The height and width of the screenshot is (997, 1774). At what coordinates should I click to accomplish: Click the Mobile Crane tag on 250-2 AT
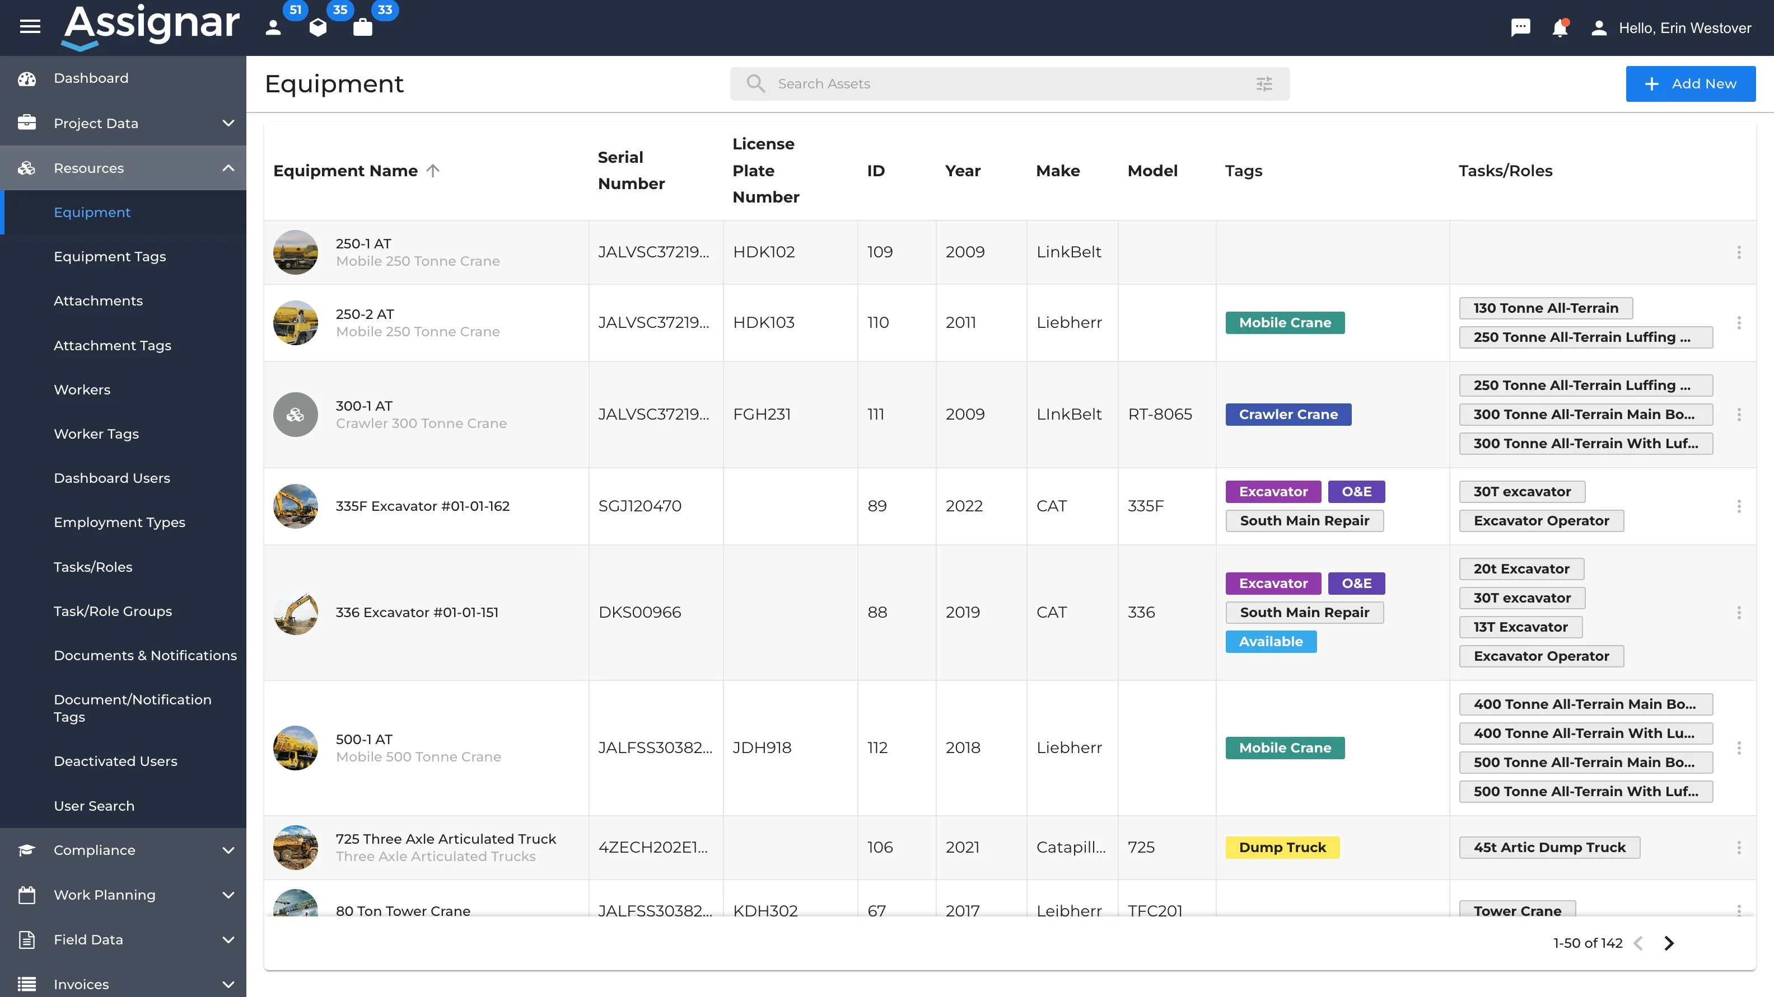1285,323
